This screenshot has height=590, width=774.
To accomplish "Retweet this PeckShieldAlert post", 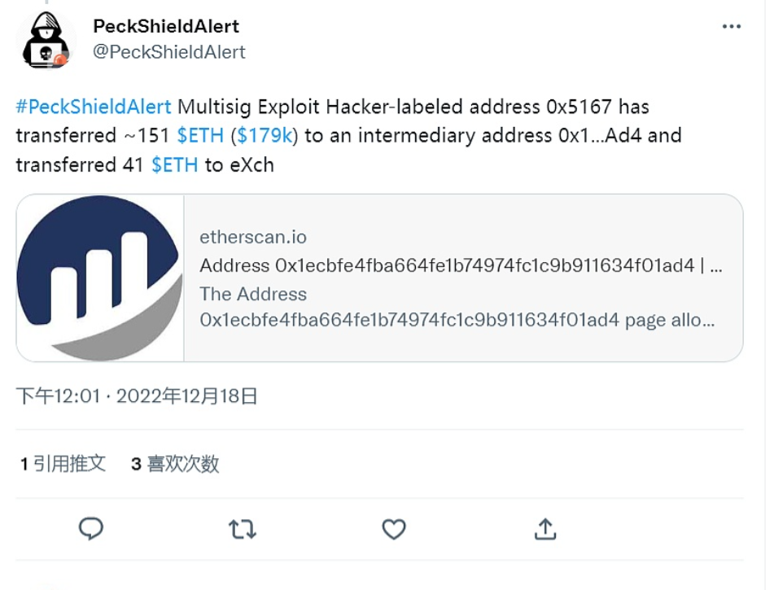I will pyautogui.click(x=243, y=530).
